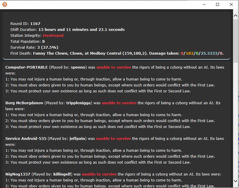Screen dimensions: 239x188
Task: Click law 3 under Service Android-535
Action: click(98, 162)
